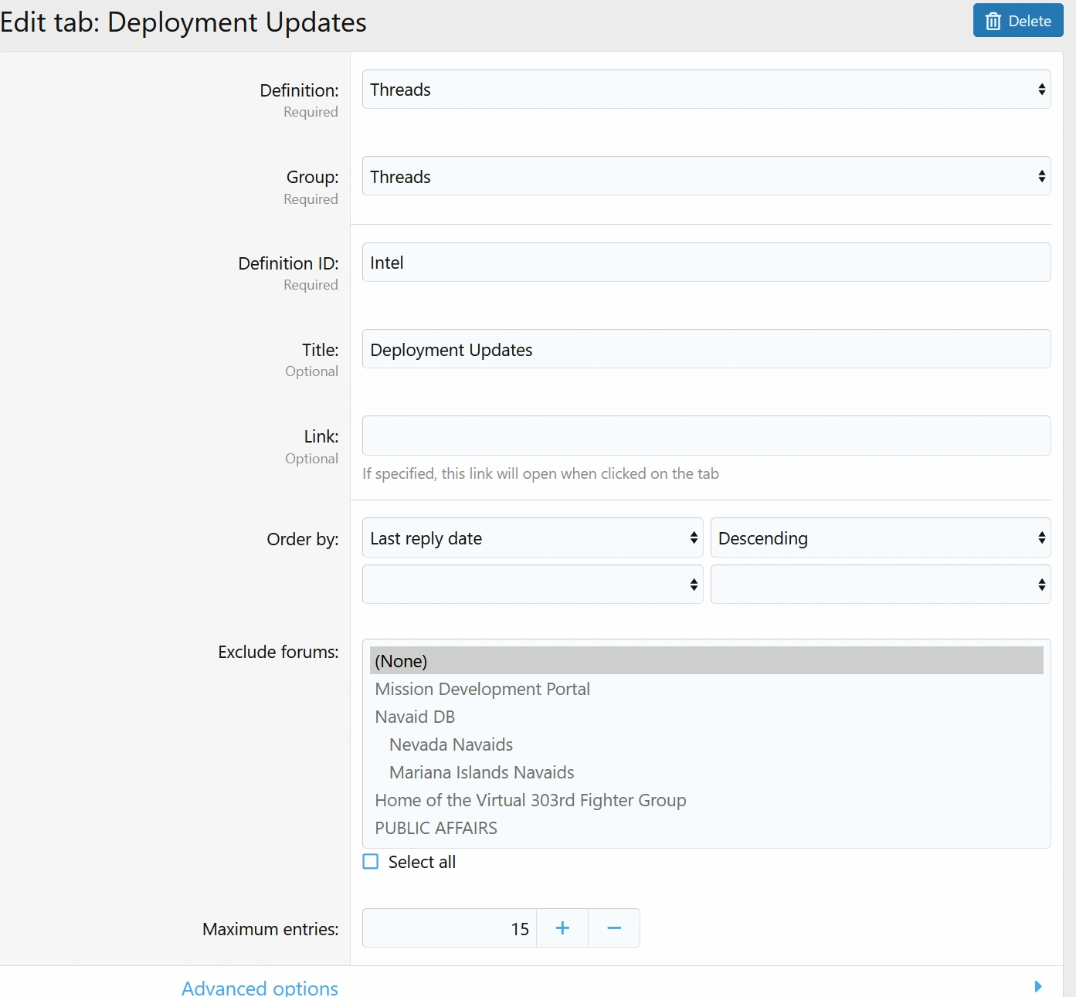Click the Title field with Deployment Updates
This screenshot has width=1076, height=997.
pyautogui.click(x=705, y=349)
